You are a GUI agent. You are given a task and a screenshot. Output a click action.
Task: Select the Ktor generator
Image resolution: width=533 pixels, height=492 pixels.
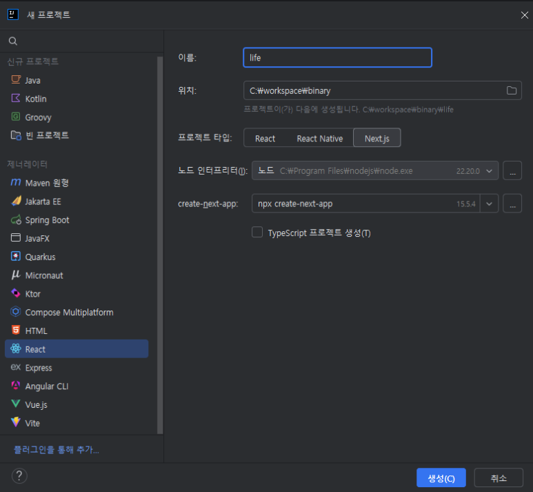(x=77, y=294)
